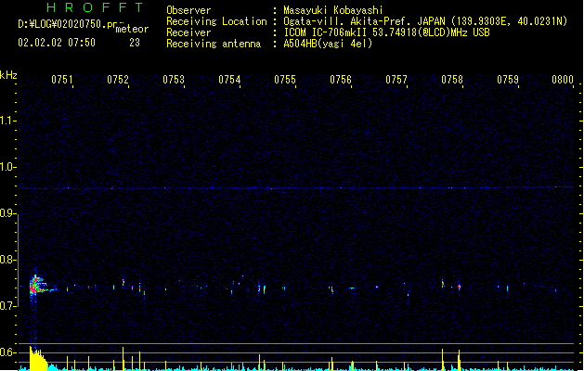Click the Ogata-vill. Akita-Pref. JAPAN location text
Image resolution: width=584 pixels, height=371 pixels.
(x=425, y=21)
